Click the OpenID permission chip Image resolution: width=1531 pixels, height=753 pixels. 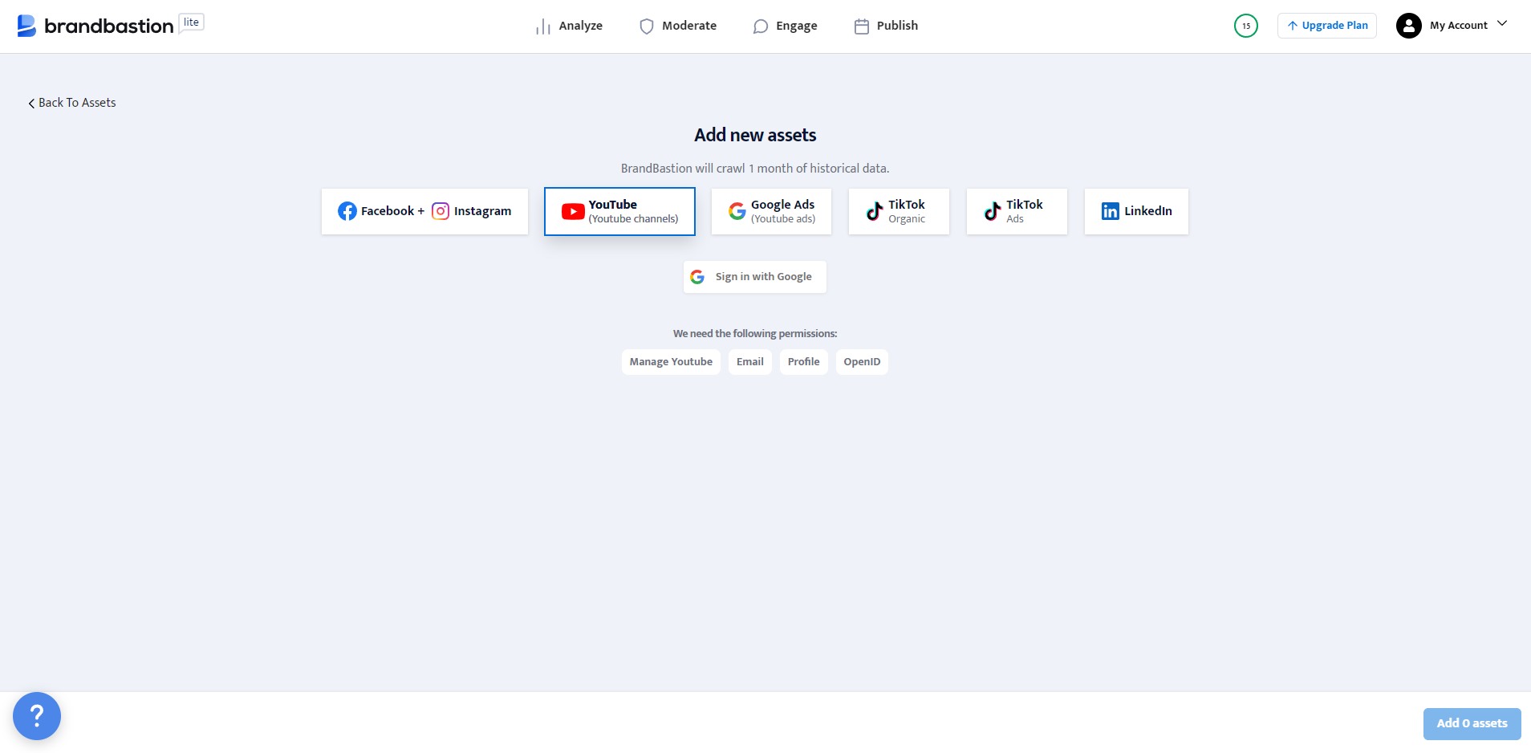(862, 362)
